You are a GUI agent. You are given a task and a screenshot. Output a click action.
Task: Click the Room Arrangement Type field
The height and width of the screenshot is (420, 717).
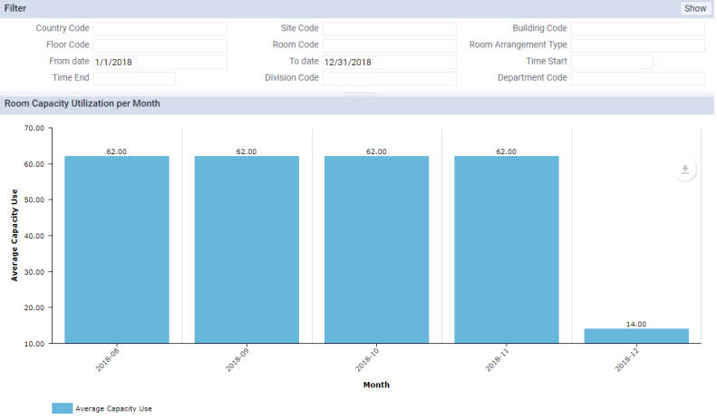(x=637, y=45)
